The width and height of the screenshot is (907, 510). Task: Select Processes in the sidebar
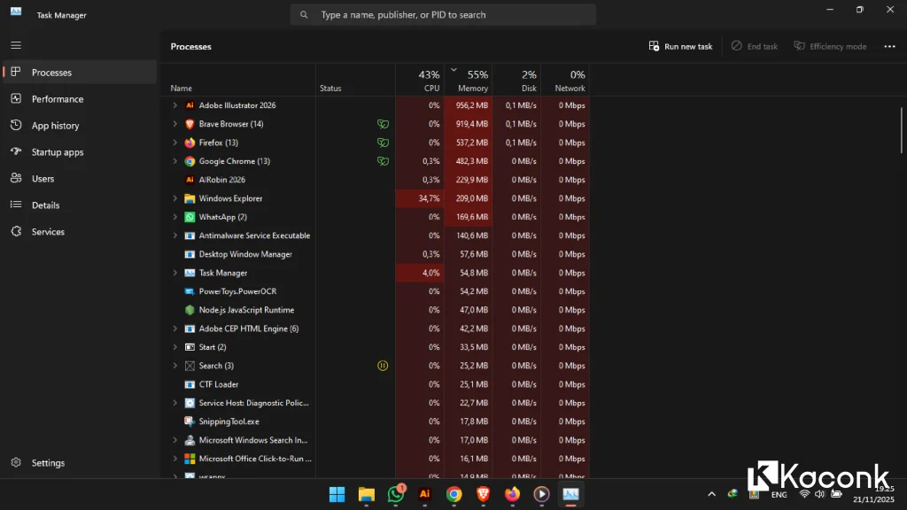click(53, 72)
